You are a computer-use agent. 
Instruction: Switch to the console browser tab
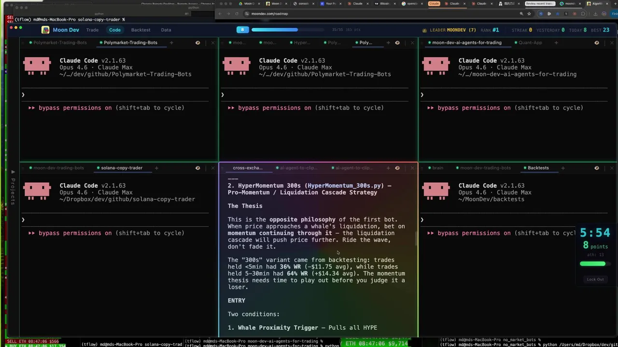303,4
